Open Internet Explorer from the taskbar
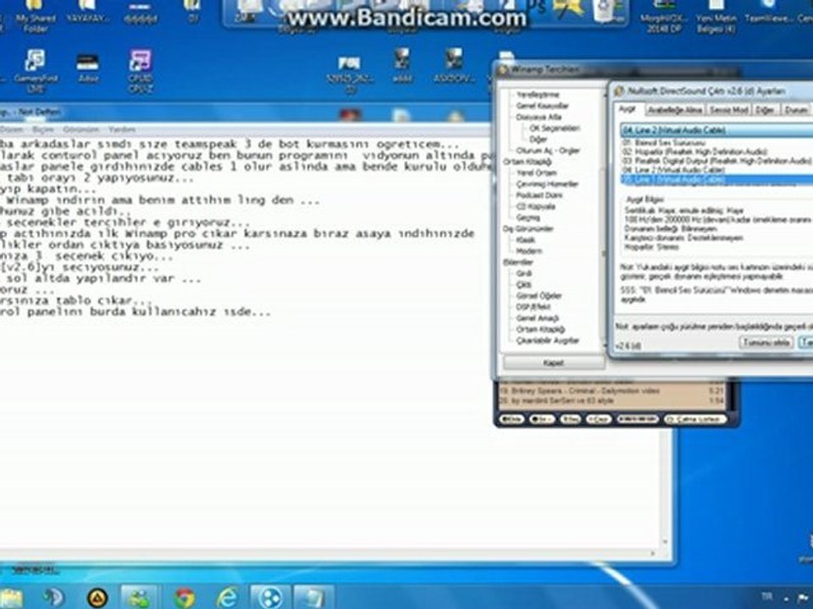Viewport: 813px width, 609px height. point(228,598)
